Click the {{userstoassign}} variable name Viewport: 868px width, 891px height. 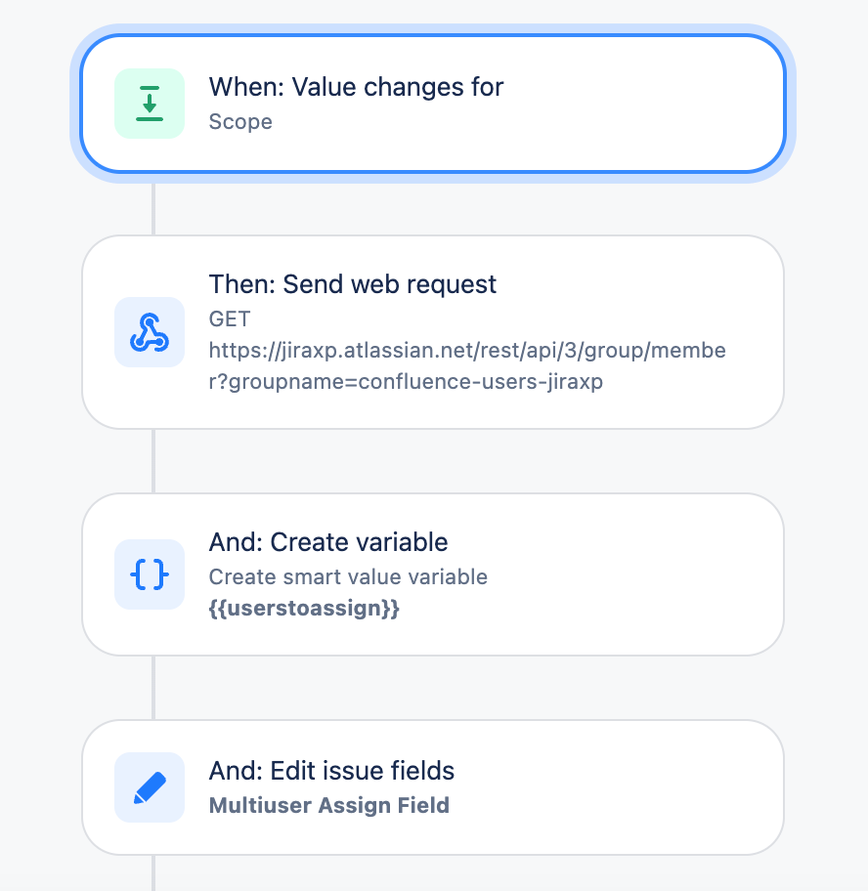(304, 608)
